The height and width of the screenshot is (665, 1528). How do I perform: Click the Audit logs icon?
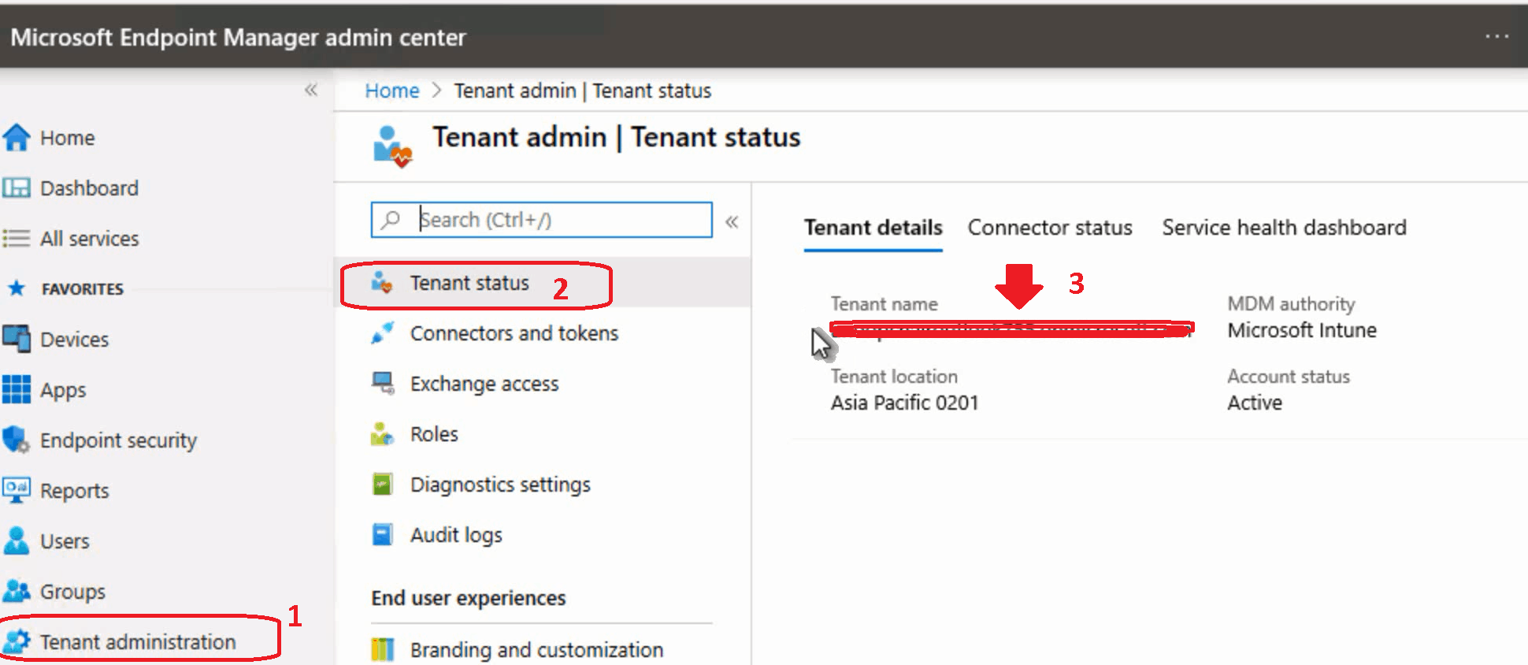point(382,534)
